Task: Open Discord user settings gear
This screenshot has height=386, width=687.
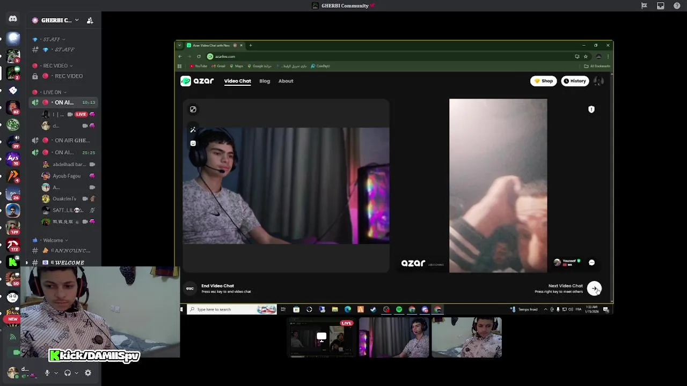Action: pos(88,373)
